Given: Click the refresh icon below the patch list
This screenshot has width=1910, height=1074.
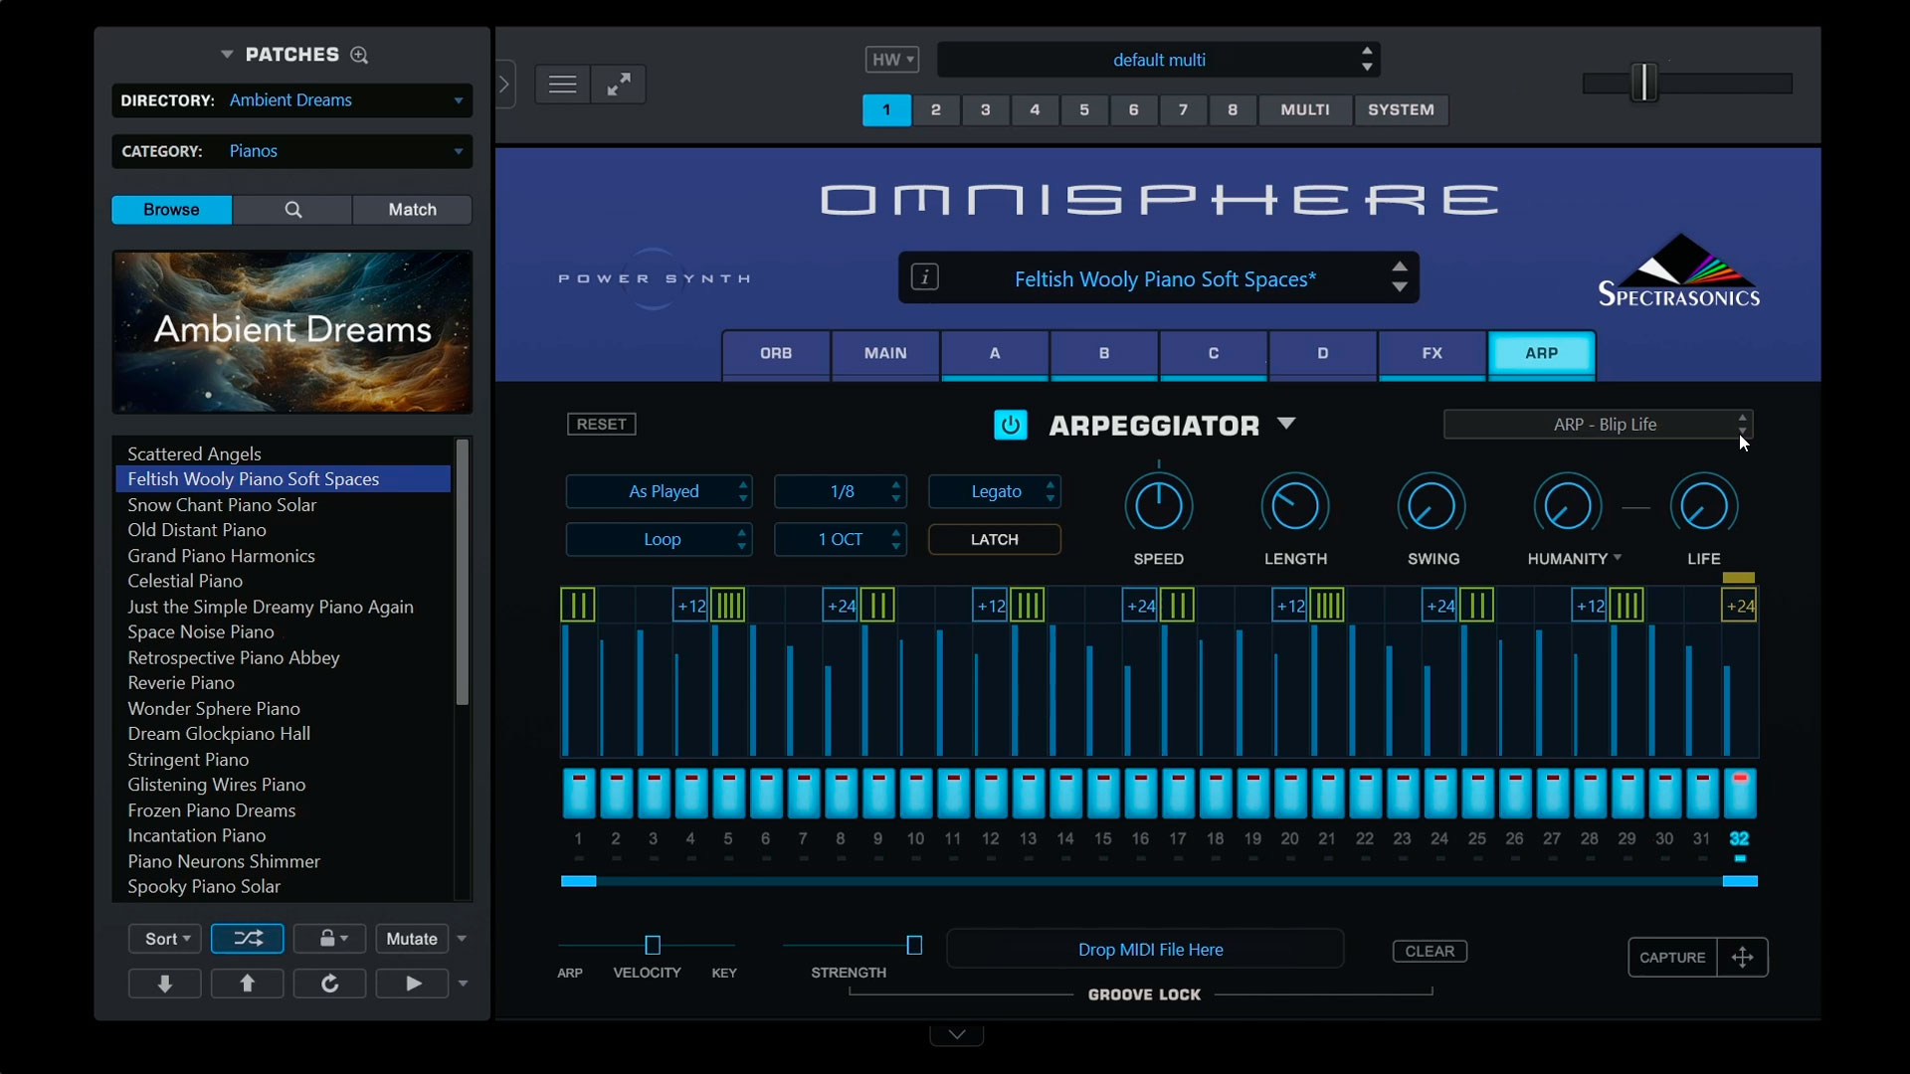Looking at the screenshot, I should coord(329,983).
